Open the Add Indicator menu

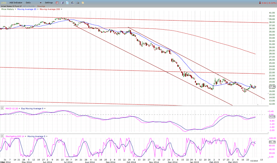coord(16,2)
